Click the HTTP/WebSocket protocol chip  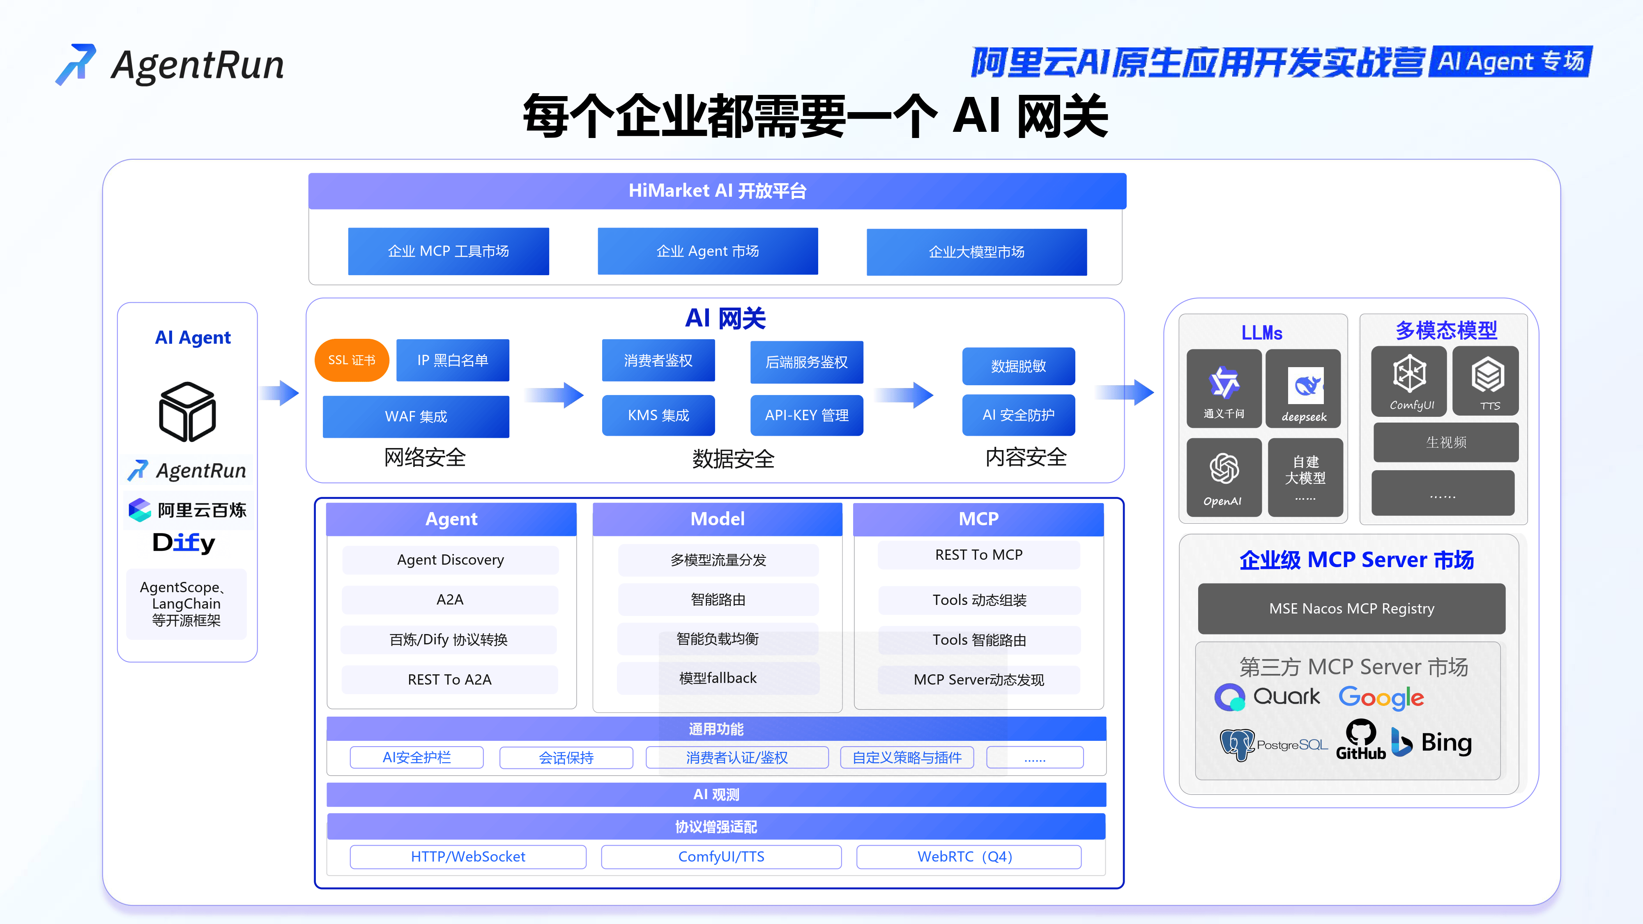coord(468,857)
